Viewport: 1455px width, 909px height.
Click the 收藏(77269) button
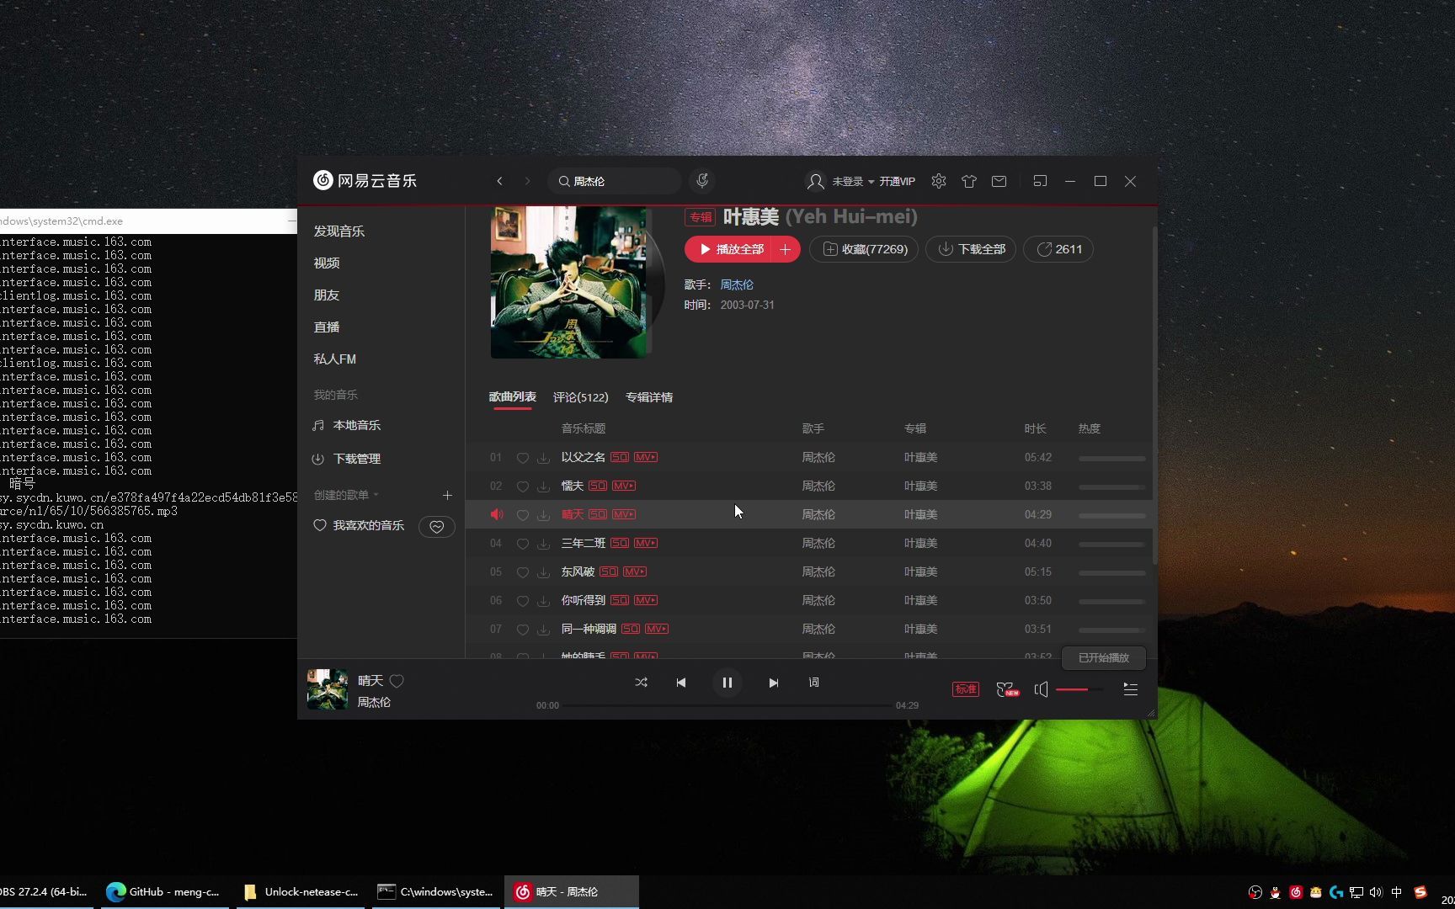coord(865,249)
